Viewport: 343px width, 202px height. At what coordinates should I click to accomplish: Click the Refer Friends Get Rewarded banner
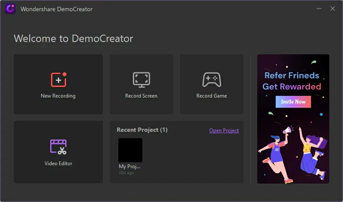click(293, 119)
